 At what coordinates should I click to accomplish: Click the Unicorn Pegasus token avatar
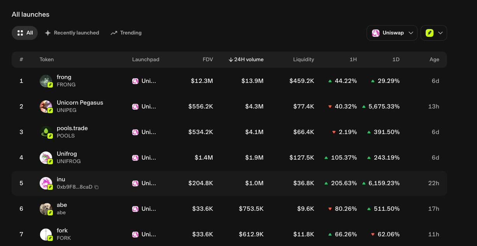click(46, 107)
